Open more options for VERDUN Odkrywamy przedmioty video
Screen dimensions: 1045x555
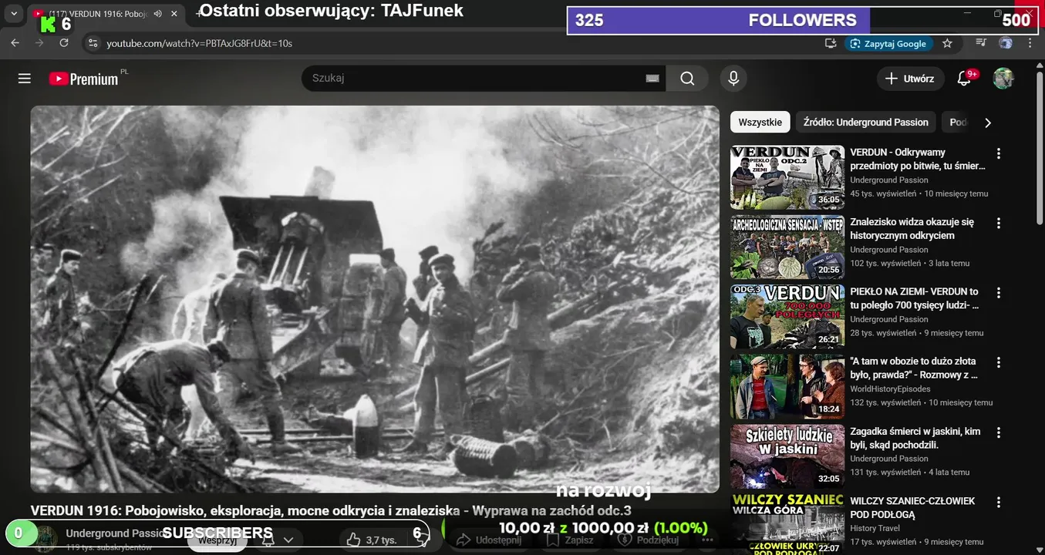tap(999, 153)
